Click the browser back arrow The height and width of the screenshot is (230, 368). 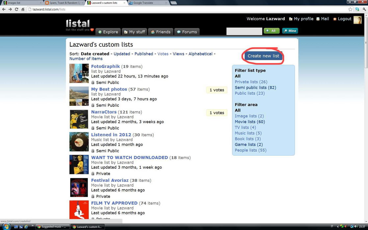pos(4,9)
